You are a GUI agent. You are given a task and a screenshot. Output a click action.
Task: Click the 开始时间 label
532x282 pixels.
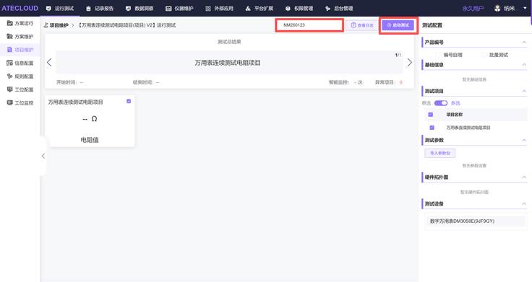(x=66, y=82)
